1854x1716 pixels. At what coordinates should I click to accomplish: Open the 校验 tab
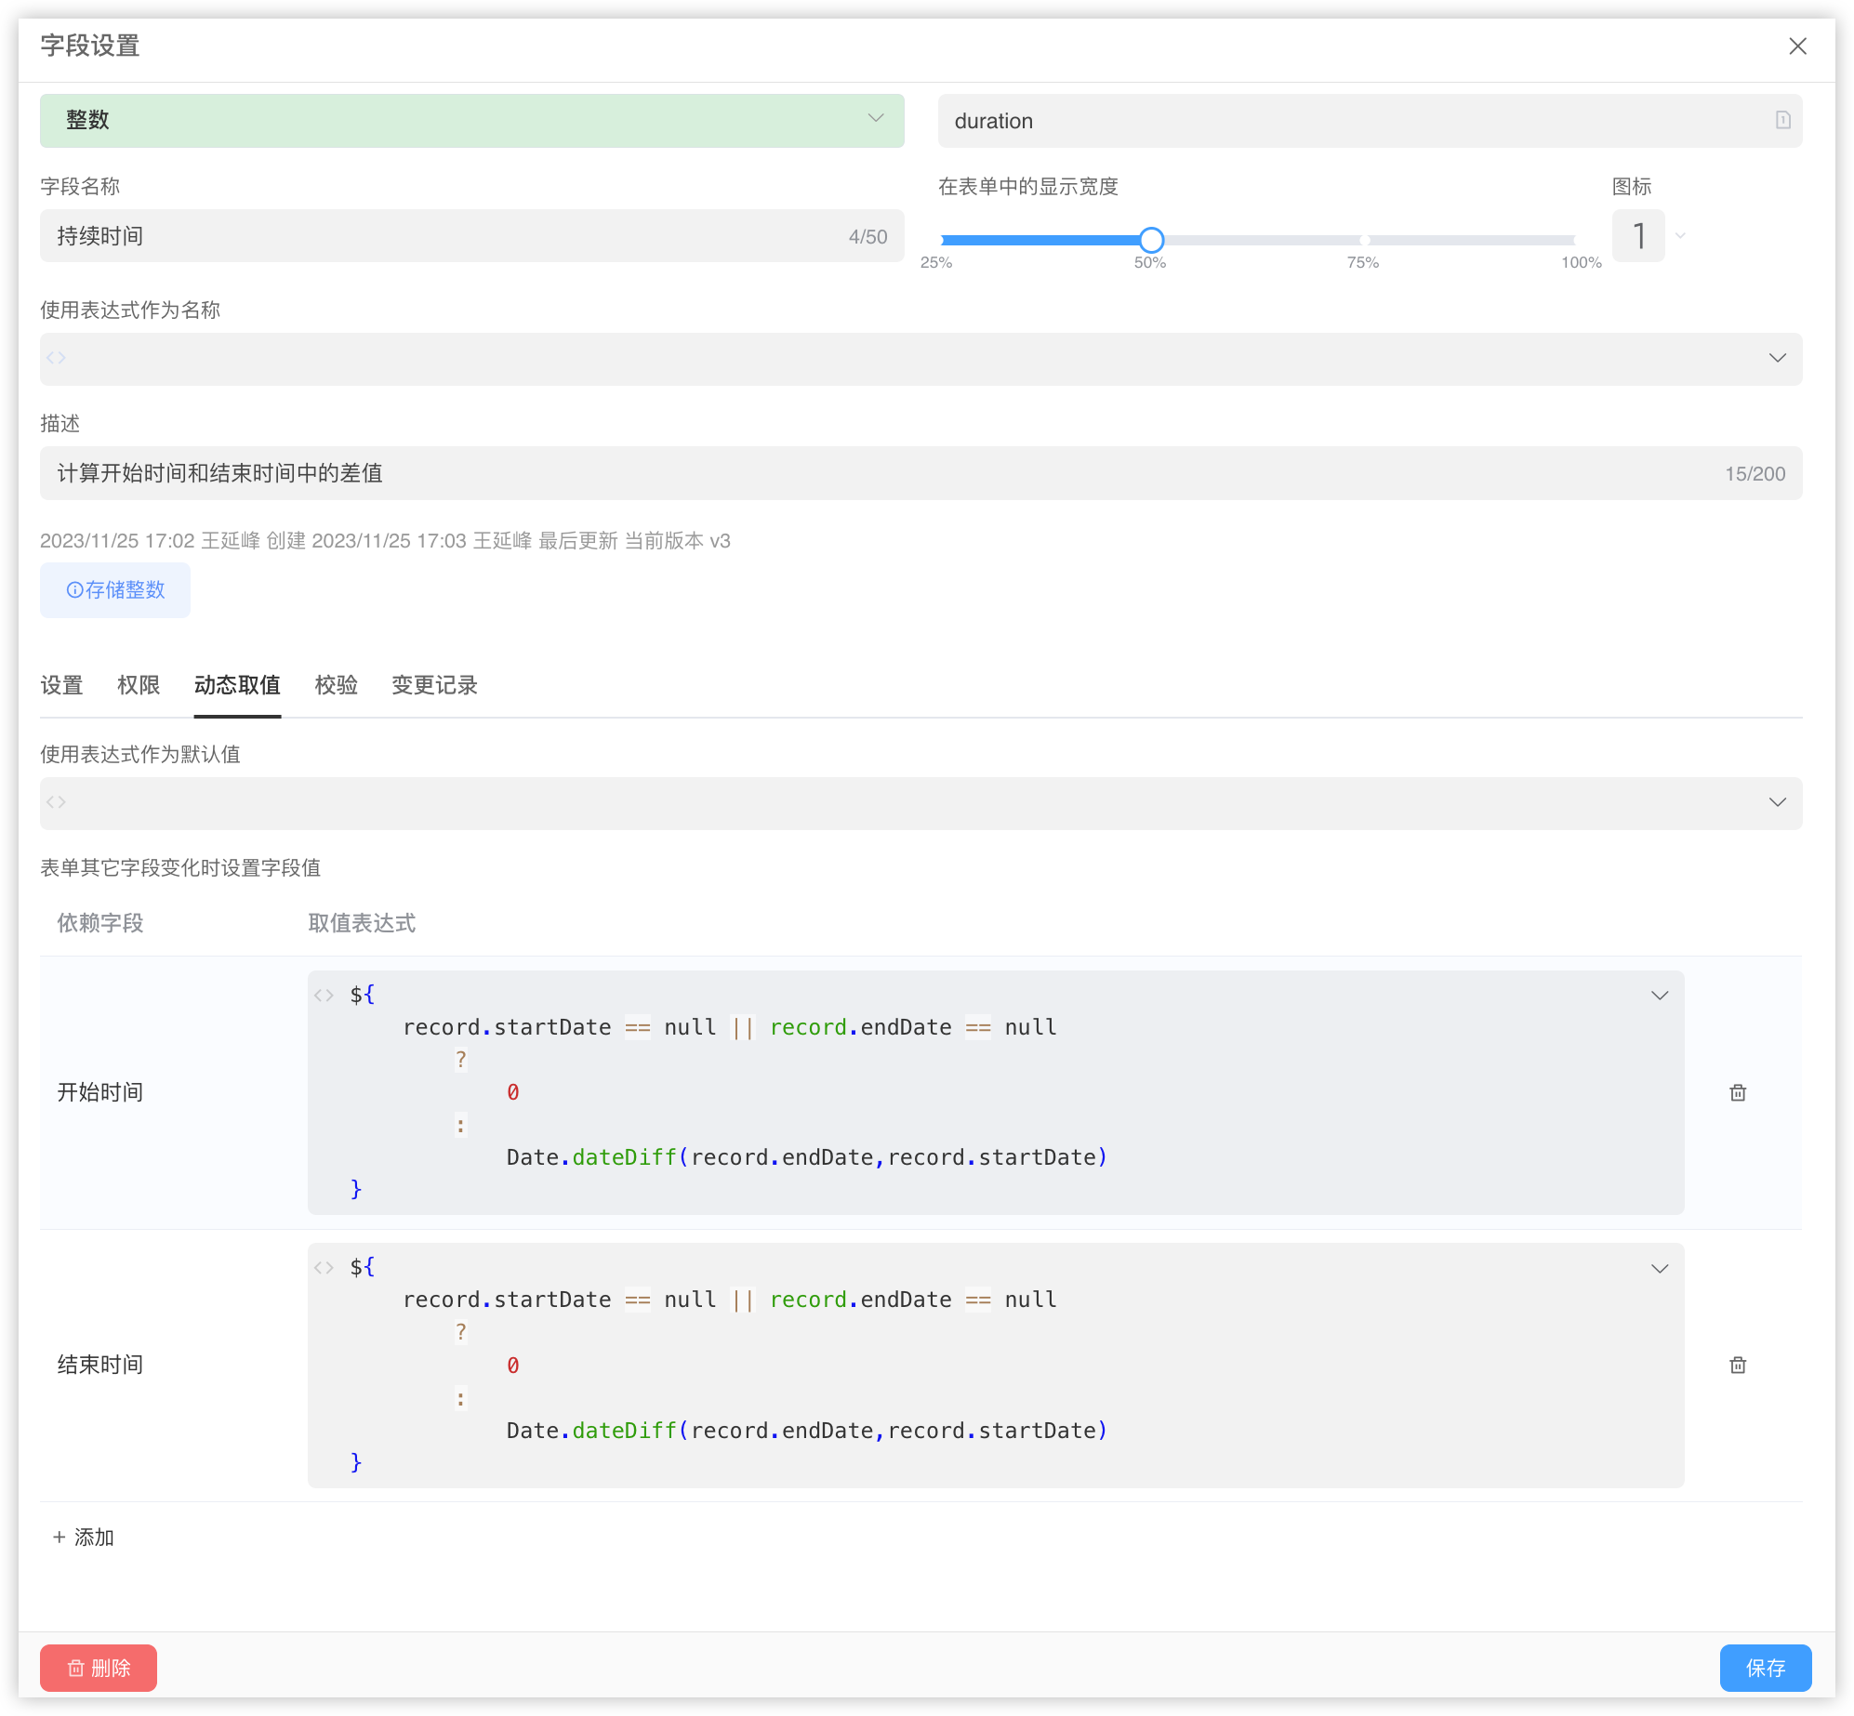tap(336, 685)
